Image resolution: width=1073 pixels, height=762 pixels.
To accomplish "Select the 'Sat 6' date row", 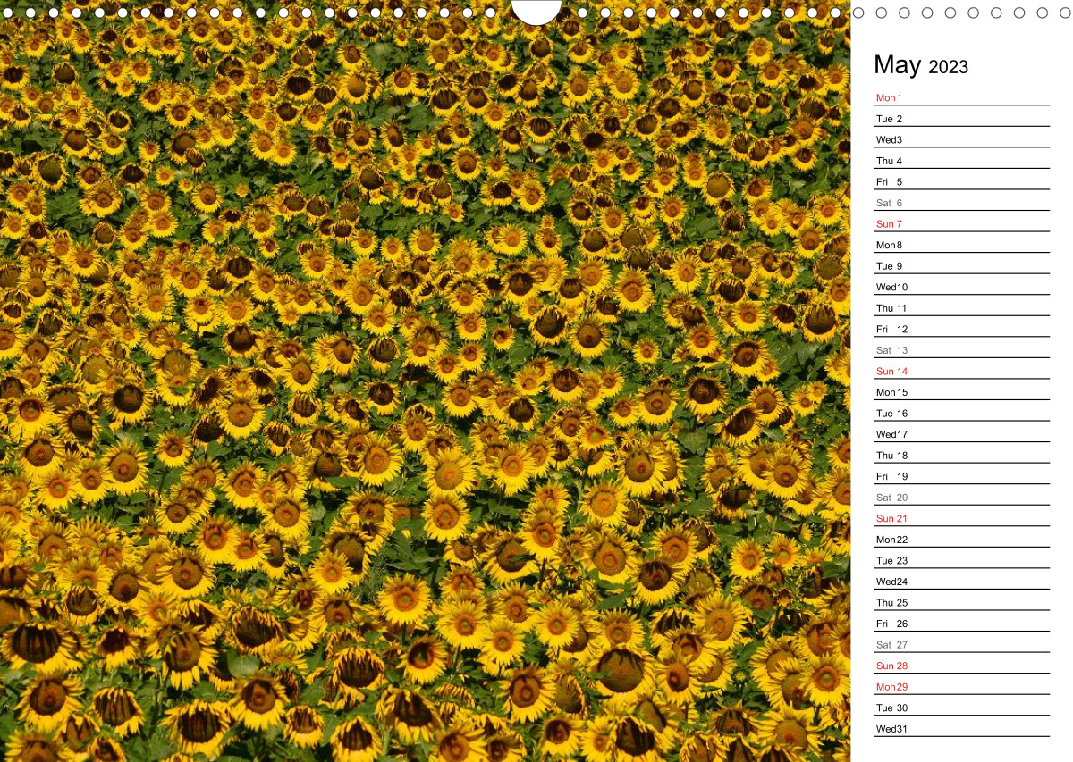I will (961, 201).
